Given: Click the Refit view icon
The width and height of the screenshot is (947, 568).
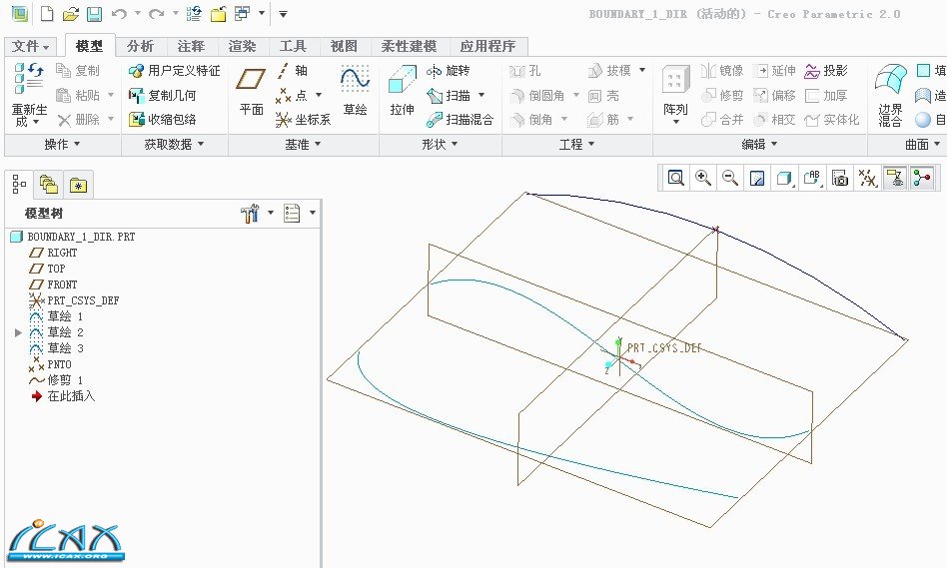Looking at the screenshot, I should point(676,178).
